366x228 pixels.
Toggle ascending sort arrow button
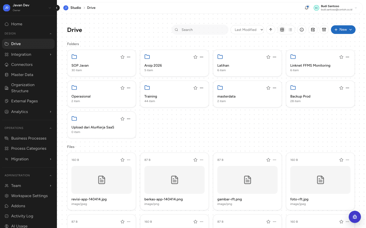tap(271, 30)
